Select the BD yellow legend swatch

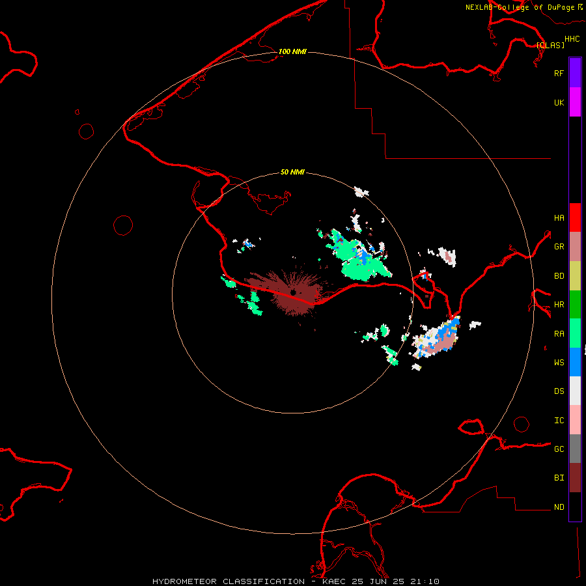(575, 276)
